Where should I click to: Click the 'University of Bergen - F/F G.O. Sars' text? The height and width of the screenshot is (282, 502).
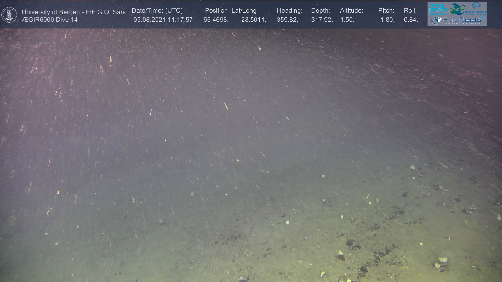click(x=74, y=12)
